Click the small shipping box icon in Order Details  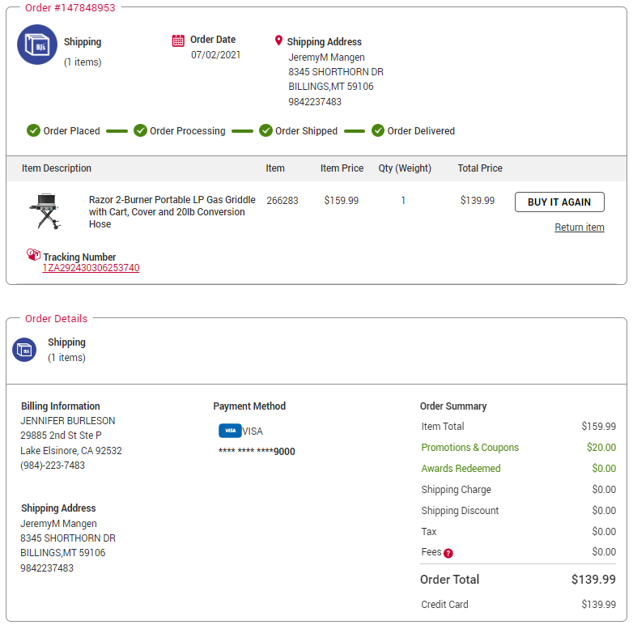click(24, 350)
